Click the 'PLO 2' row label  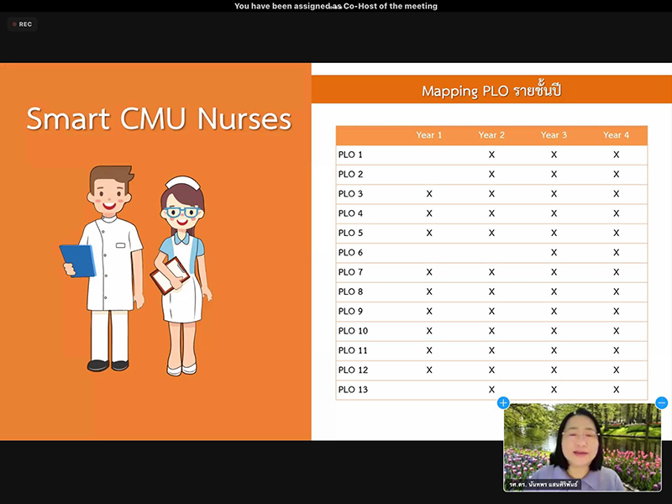coord(350,175)
